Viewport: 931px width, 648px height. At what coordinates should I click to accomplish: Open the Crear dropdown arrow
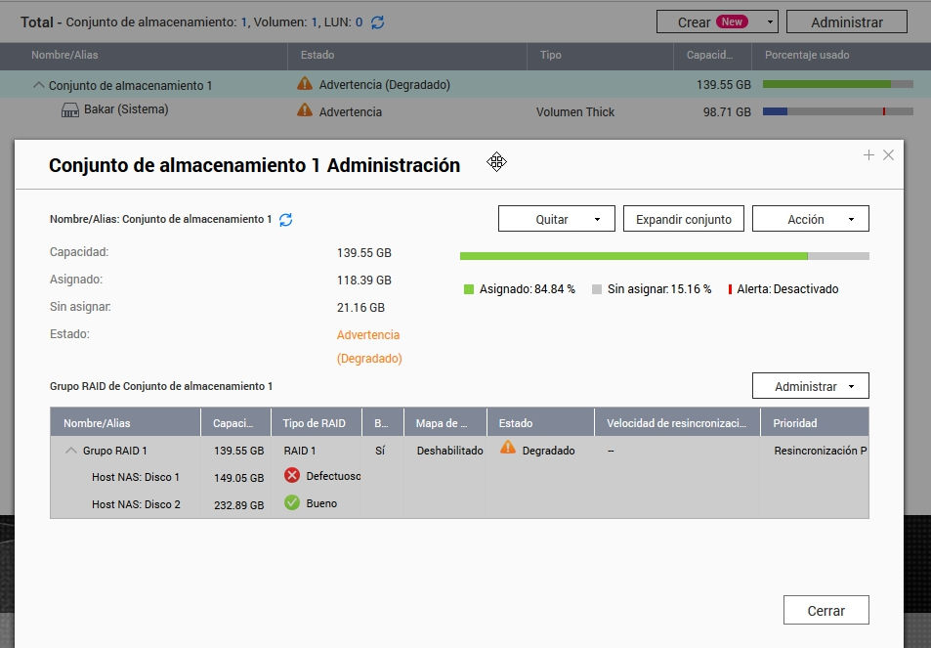click(770, 22)
